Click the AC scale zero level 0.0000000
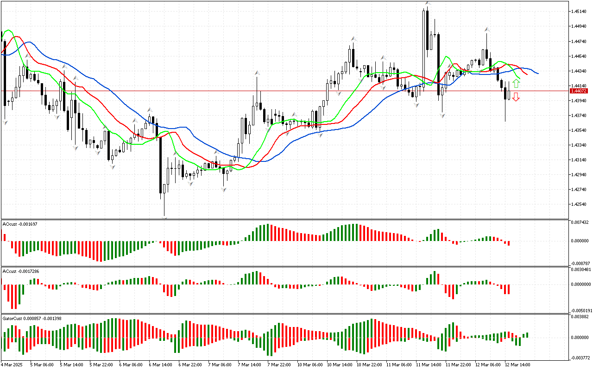Viewport: 593px width, 370px height. pos(581,285)
